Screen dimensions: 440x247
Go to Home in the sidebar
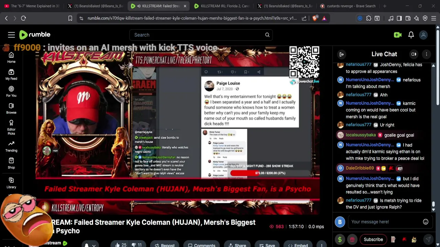tap(11, 58)
